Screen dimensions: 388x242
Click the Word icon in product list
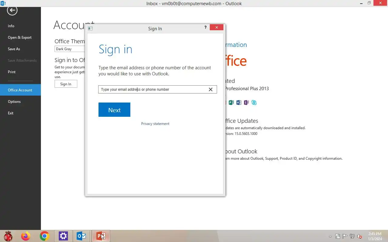point(239,103)
